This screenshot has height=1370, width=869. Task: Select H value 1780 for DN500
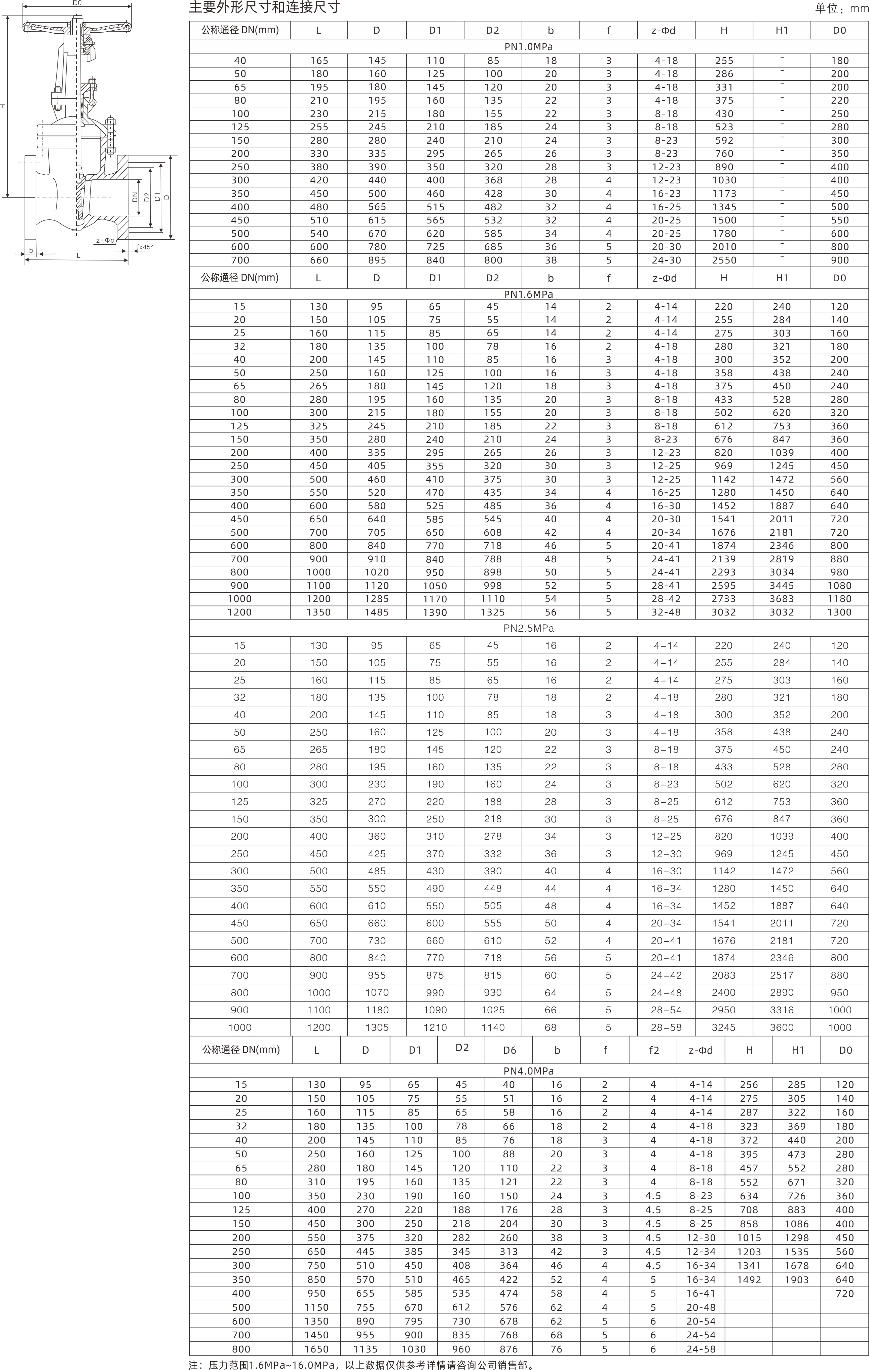coord(724,233)
